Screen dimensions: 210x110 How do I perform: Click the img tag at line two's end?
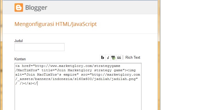click(x=131, y=70)
